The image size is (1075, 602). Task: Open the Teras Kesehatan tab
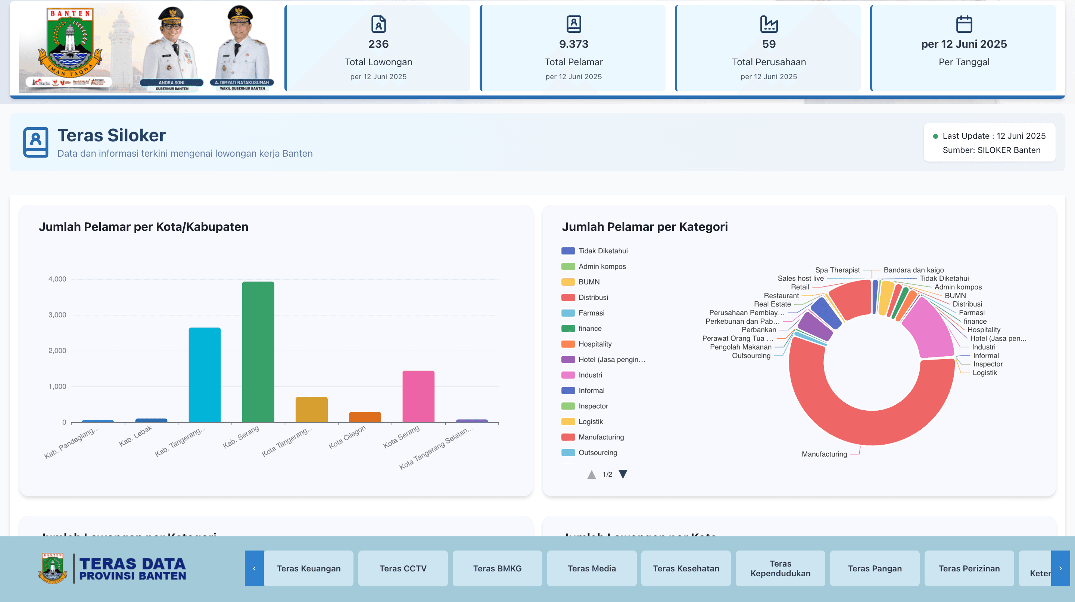686,568
